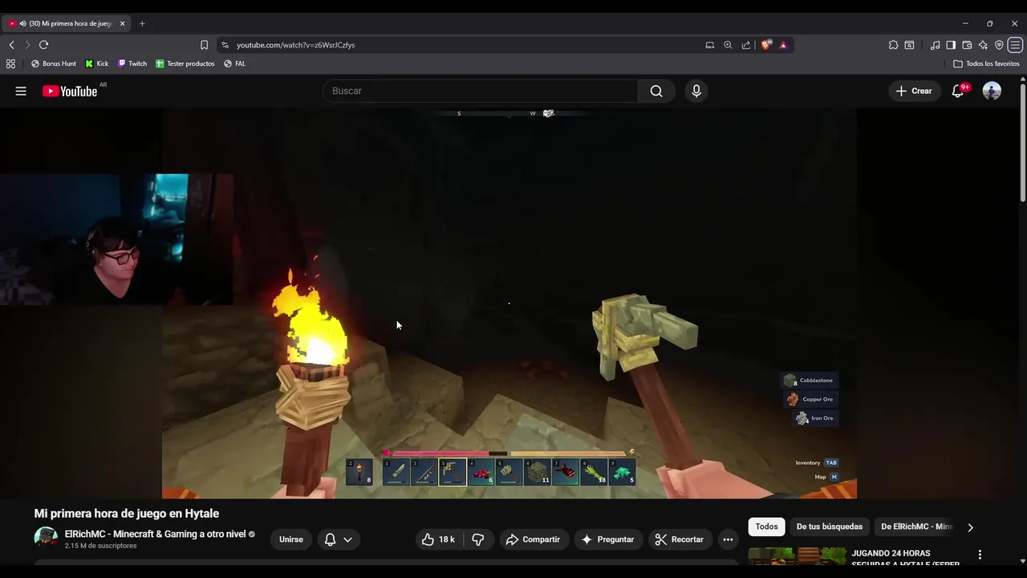This screenshot has height=578, width=1027.
Task: Like the video showing 18 k
Action: click(x=438, y=539)
